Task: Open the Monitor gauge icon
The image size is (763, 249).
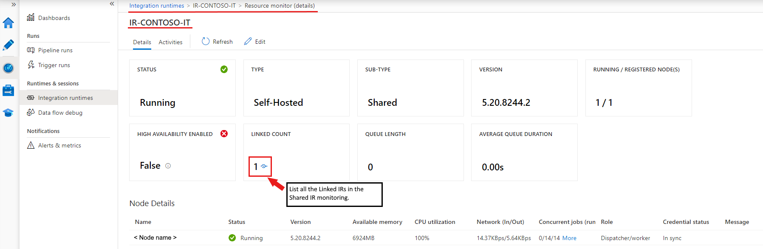Action: click(8, 68)
